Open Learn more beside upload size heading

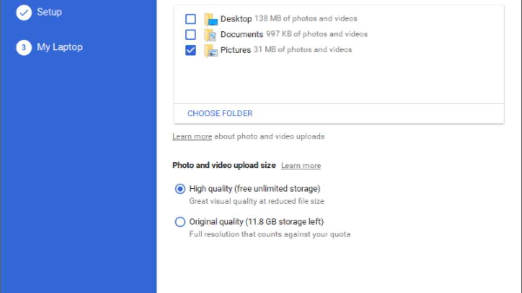(x=301, y=166)
